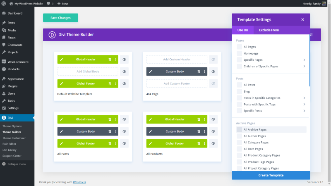The image size is (331, 186).
Task: Toggle Global Header visibility in Default Website Template
Action: [x=125, y=60]
